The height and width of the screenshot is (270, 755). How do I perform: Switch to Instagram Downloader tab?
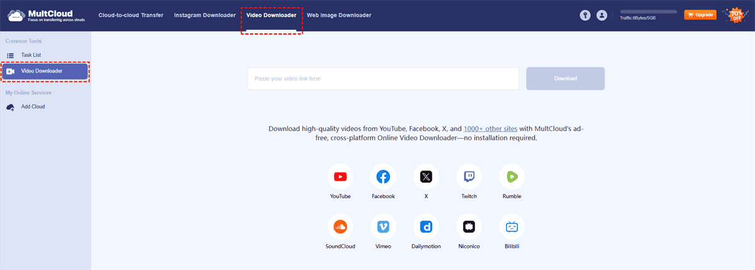tap(204, 15)
